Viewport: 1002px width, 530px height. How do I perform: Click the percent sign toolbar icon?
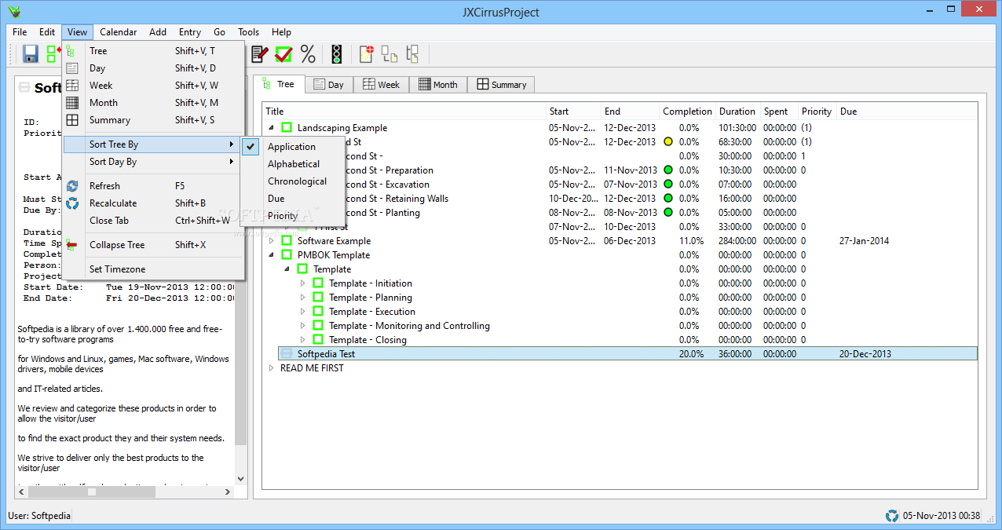(x=308, y=53)
